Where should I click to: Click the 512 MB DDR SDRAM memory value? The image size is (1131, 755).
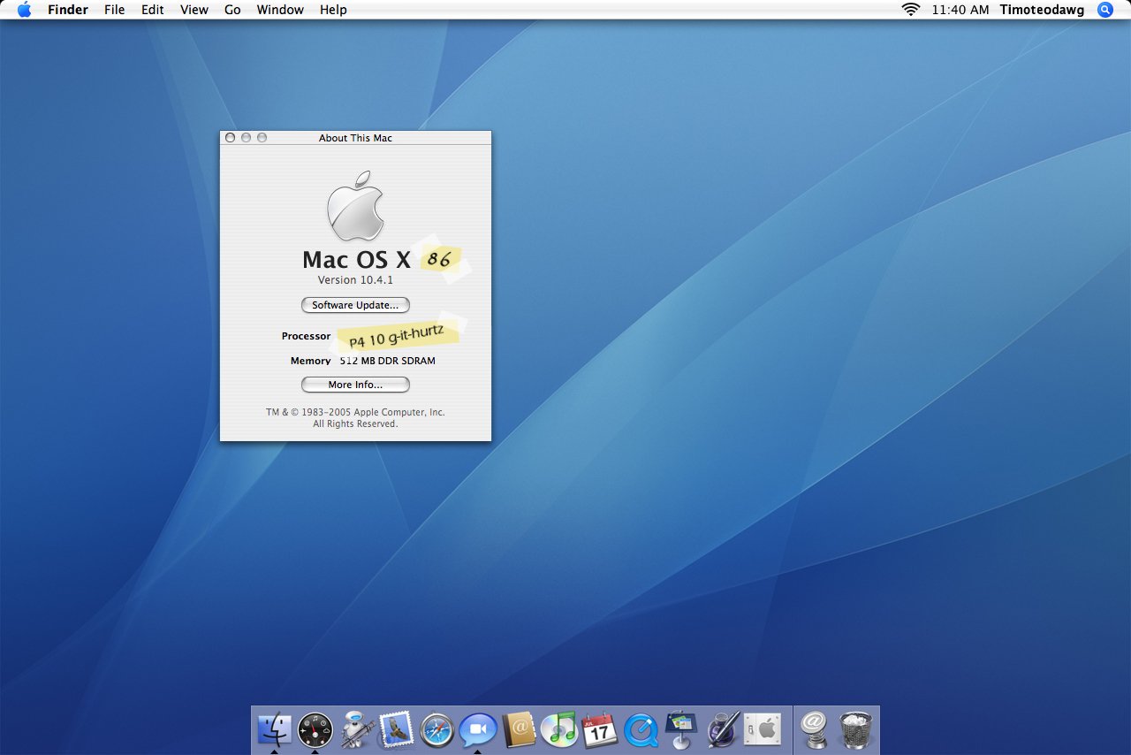[387, 361]
